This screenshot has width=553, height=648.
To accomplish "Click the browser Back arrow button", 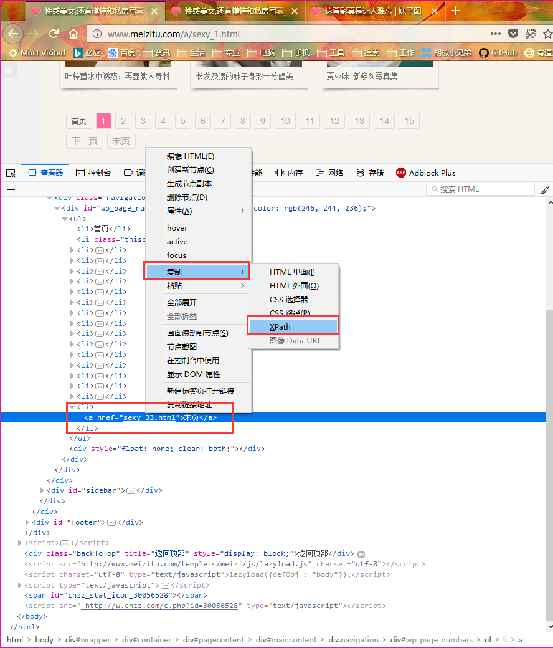I will click(13, 34).
